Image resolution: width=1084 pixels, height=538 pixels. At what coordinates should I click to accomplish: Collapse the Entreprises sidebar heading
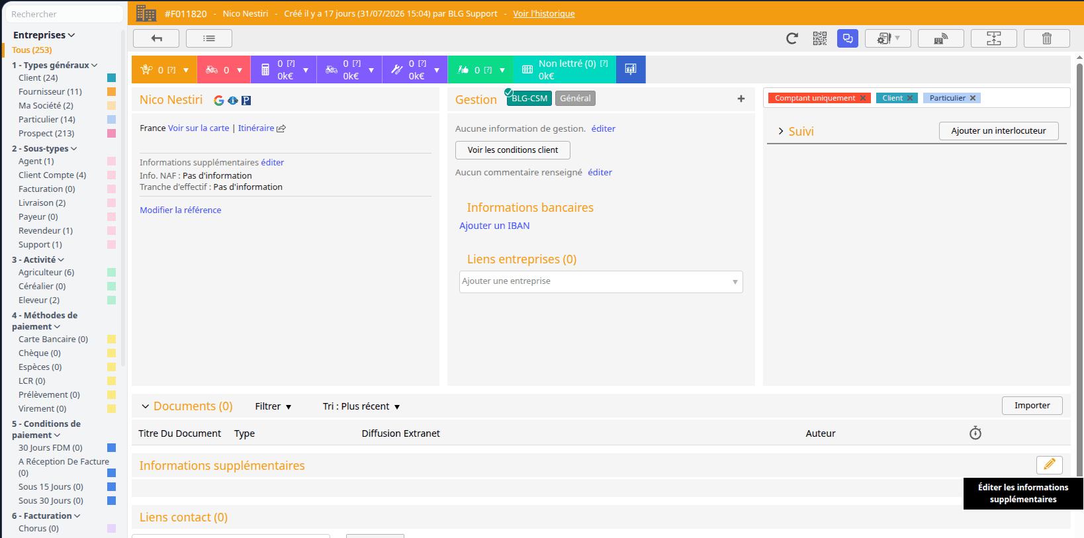[44, 35]
